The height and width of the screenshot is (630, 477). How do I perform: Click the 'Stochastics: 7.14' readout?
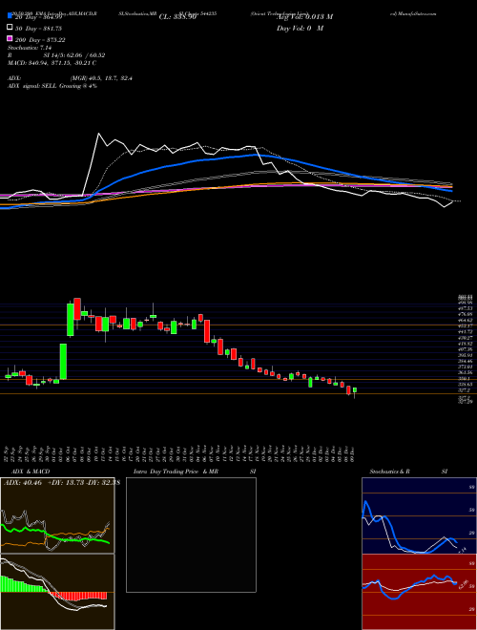(x=30, y=48)
